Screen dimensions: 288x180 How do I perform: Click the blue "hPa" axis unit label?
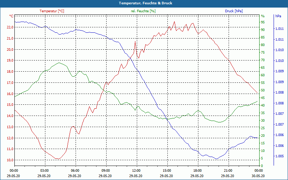pyautogui.click(x=278, y=16)
